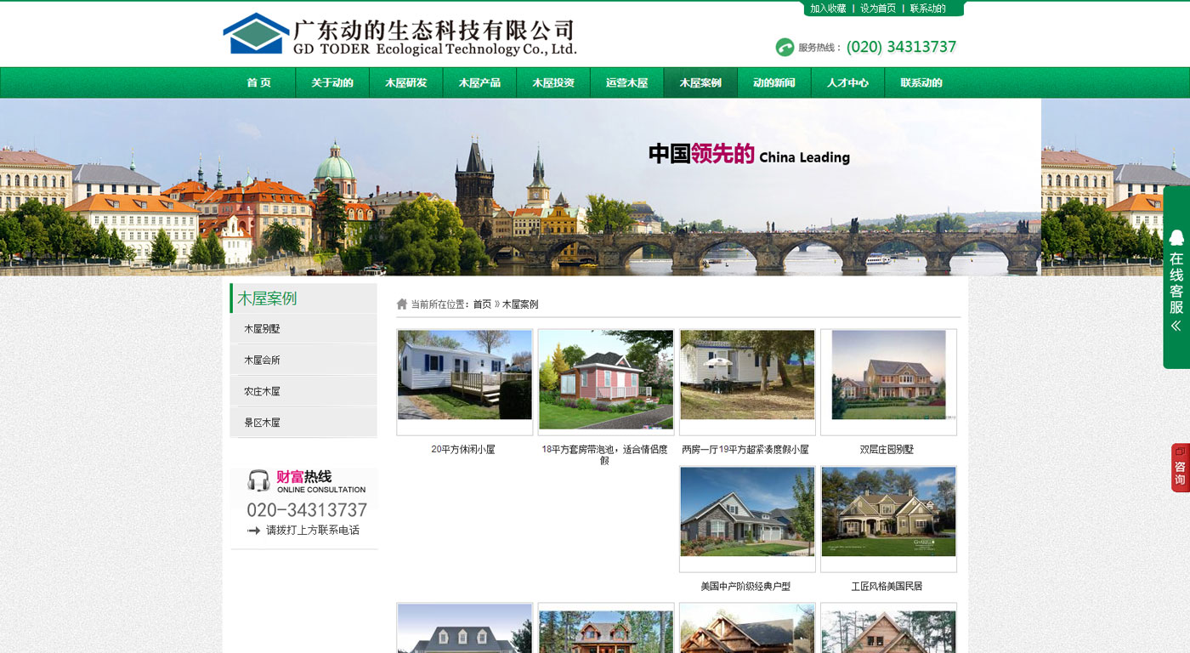Click the 请拨打上方联系电话 text
The height and width of the screenshot is (653, 1190).
pos(313,531)
